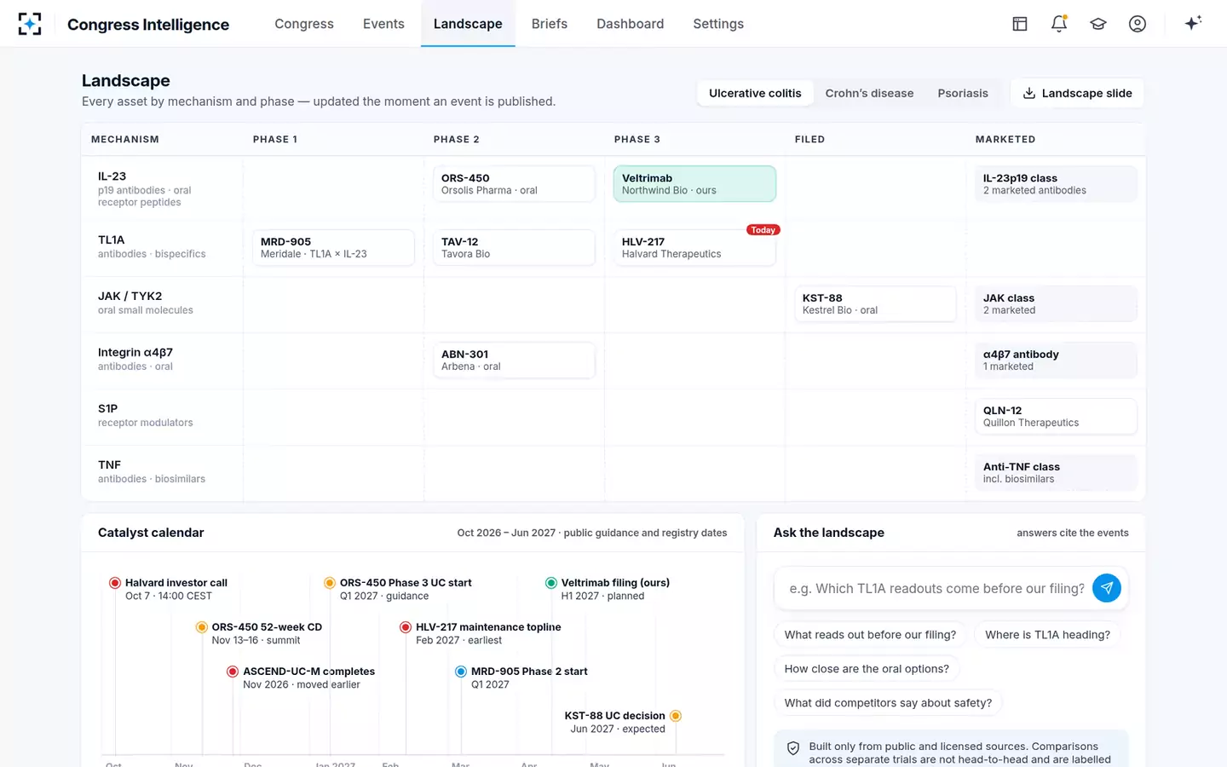
Task: Send the landscape question with the arrow button
Action: point(1106,588)
